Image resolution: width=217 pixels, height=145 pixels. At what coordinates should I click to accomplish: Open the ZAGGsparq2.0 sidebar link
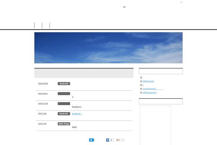point(150,92)
